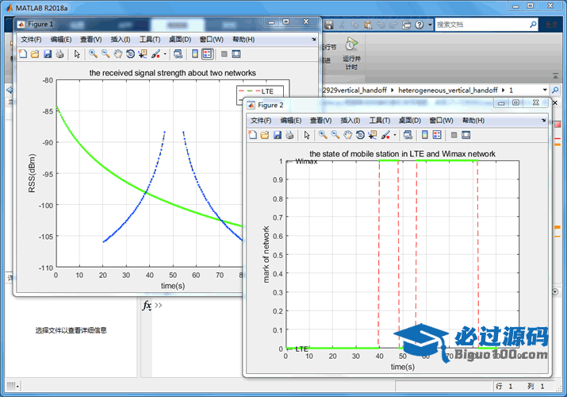
Task: Click Print icon in Figure 2 toolbar
Action: [289, 135]
